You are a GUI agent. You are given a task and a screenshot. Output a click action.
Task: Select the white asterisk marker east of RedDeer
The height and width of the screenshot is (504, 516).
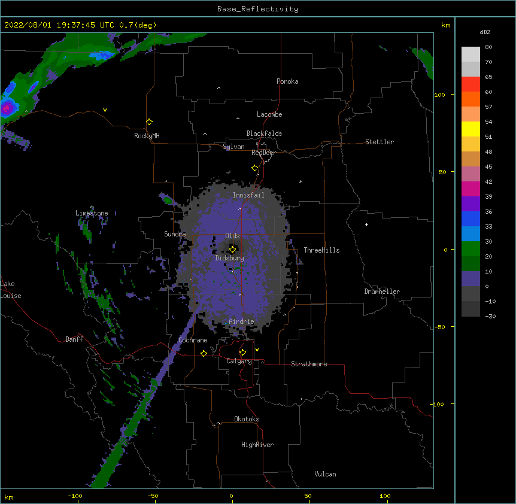301,181
